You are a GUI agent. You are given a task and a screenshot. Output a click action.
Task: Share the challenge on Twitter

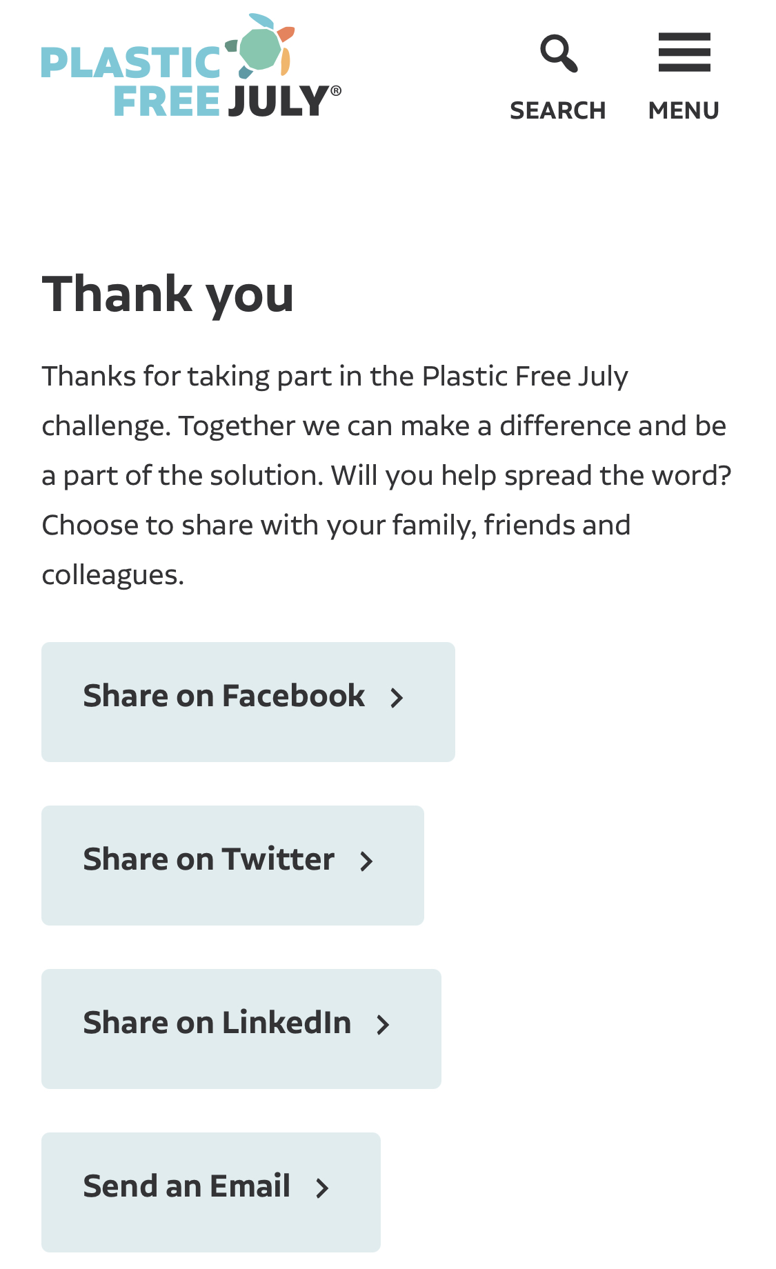tap(232, 866)
